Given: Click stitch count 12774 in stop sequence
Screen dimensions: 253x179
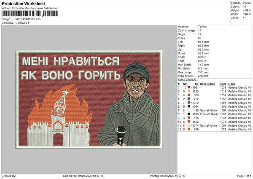Looking at the screenshot, I should click(x=195, y=125).
